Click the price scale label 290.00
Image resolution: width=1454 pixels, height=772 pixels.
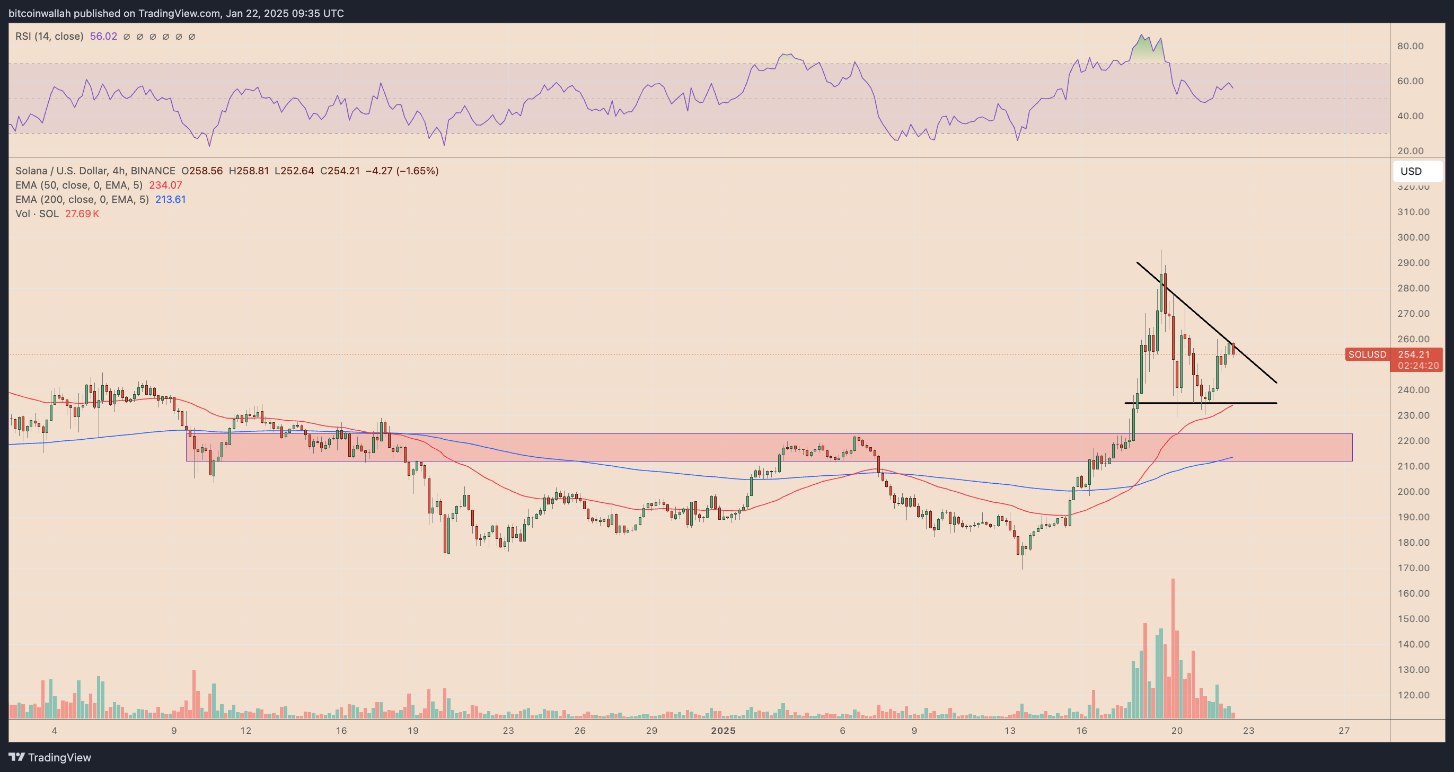coord(1413,263)
